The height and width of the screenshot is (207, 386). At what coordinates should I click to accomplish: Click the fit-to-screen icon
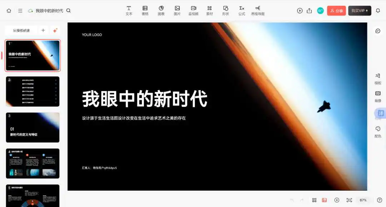coord(349,200)
